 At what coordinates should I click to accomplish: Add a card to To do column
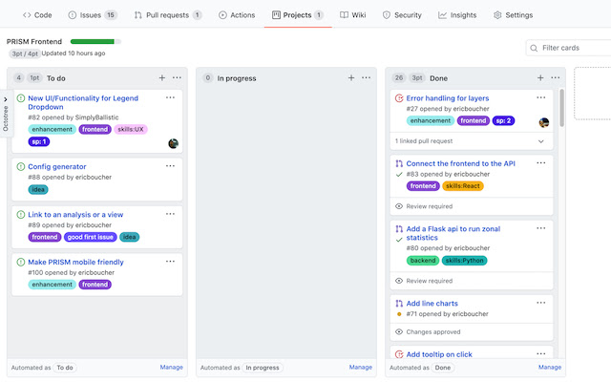click(x=161, y=77)
